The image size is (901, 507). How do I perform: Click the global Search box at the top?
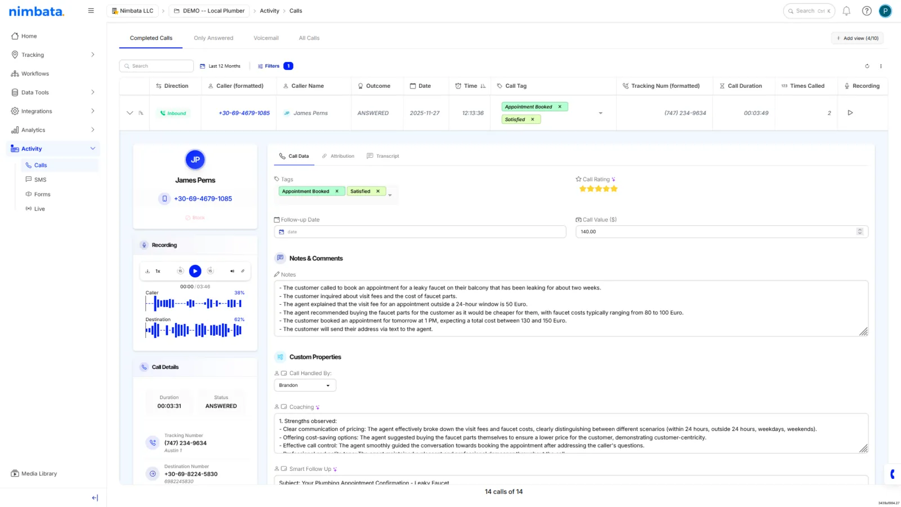(x=809, y=11)
